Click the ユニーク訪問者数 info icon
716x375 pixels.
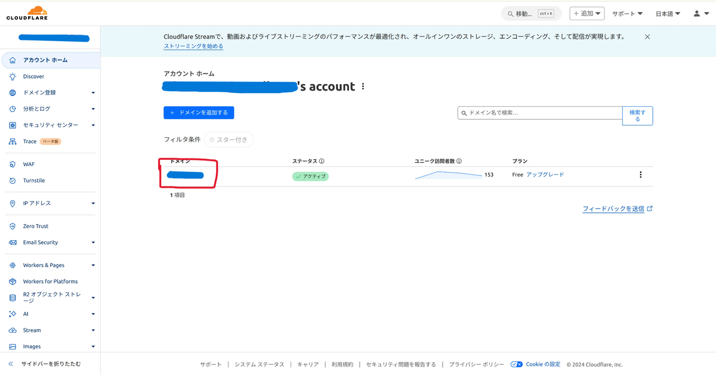tap(459, 162)
